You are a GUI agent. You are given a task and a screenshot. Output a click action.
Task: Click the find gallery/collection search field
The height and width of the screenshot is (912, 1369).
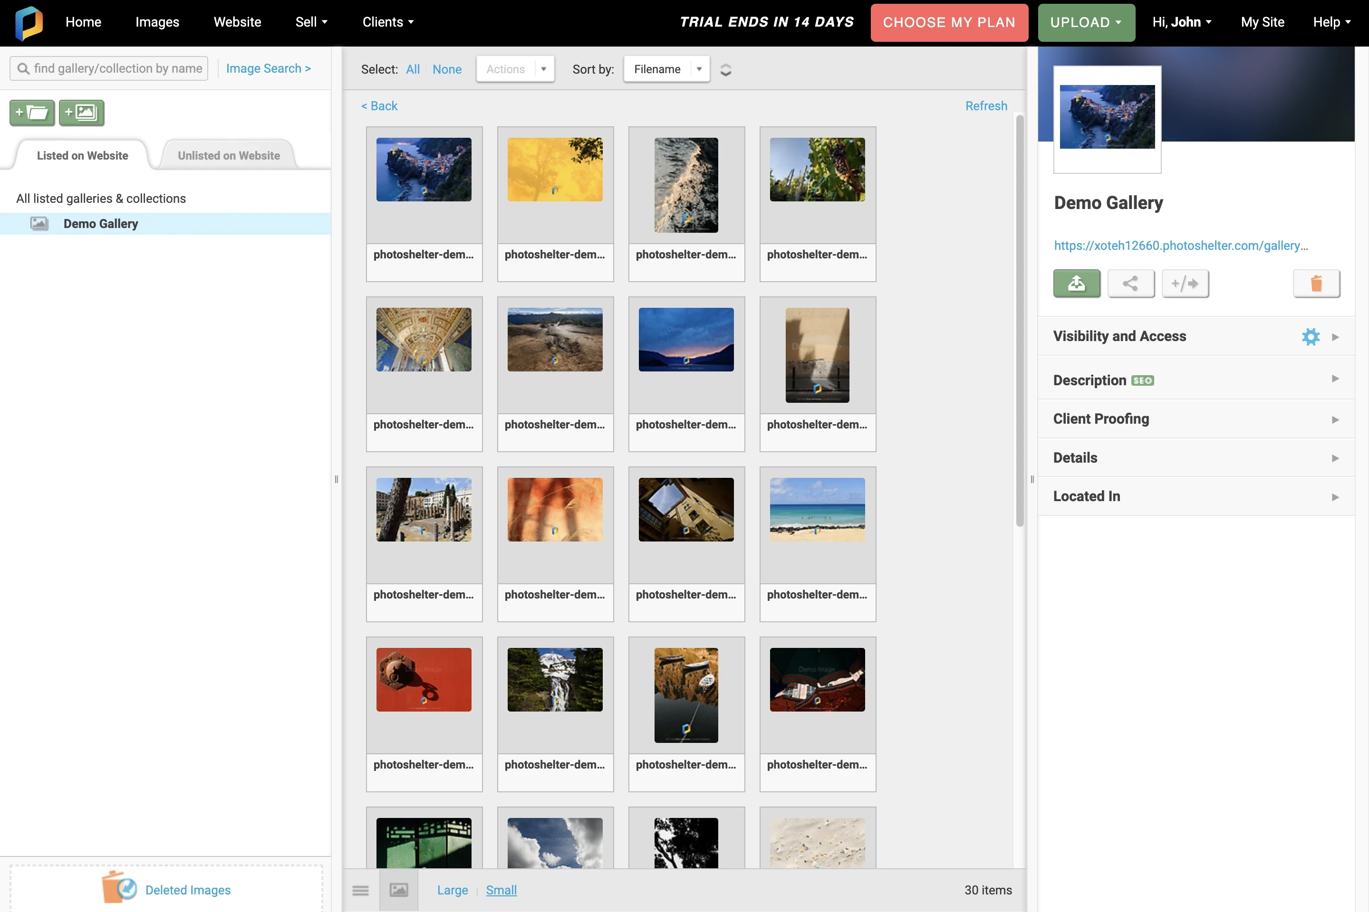[108, 68]
